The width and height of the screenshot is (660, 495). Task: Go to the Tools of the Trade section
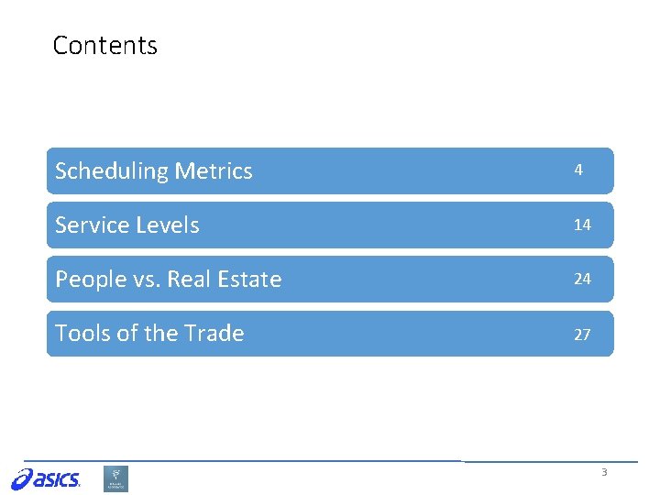click(x=330, y=334)
